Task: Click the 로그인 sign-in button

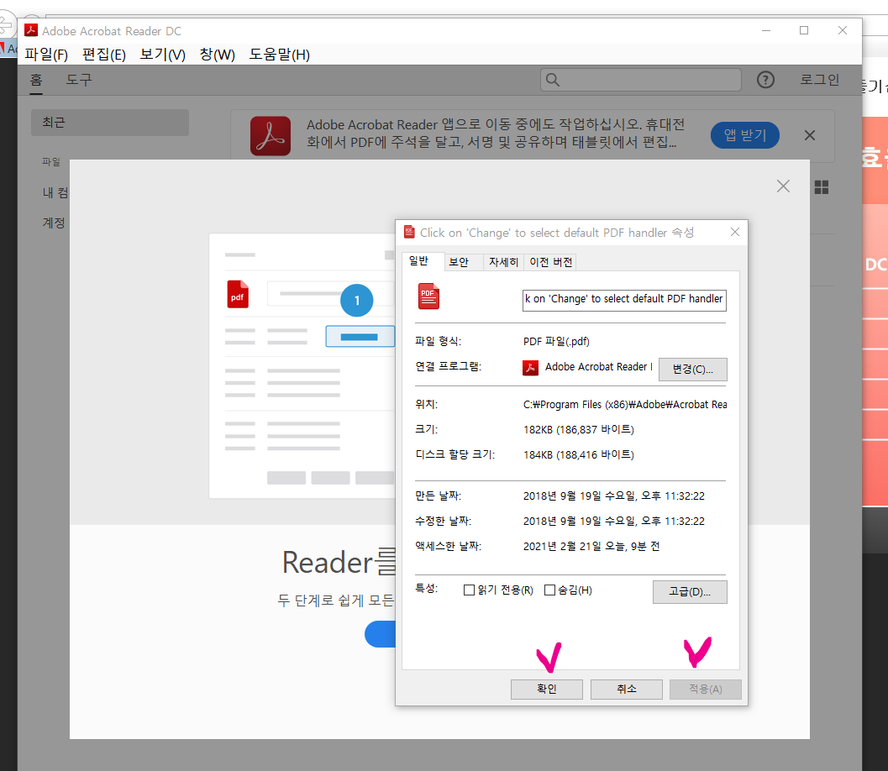Action: click(819, 80)
